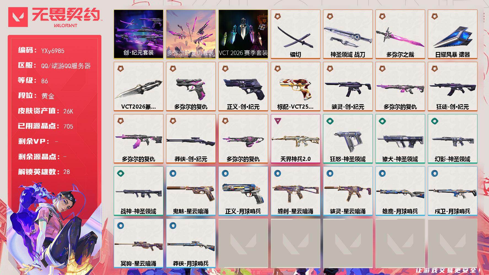489x275 pixels.
Task: Choose the 戍卫-月球哨兵 rifle card
Action: tap(453, 191)
